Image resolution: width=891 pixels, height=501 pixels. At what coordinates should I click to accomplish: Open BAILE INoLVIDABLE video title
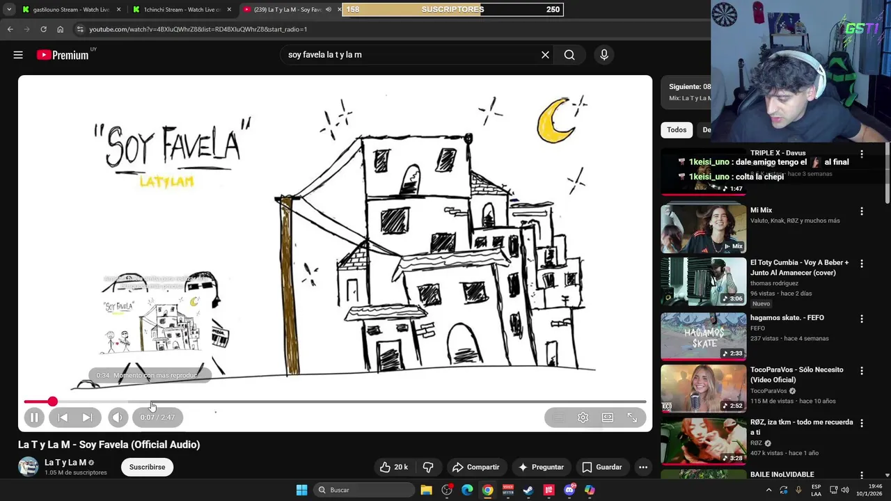[x=782, y=475]
